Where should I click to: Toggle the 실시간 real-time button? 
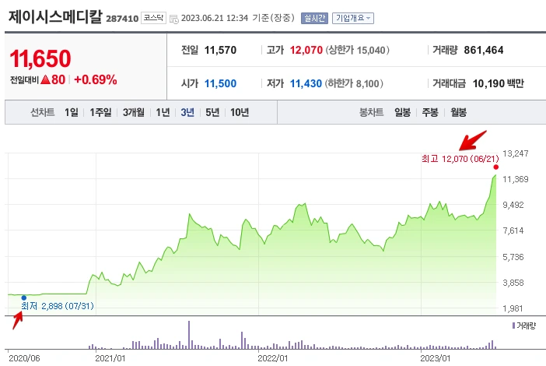(x=314, y=18)
